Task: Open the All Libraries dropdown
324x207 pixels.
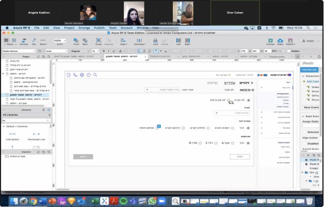Action: click(26, 115)
